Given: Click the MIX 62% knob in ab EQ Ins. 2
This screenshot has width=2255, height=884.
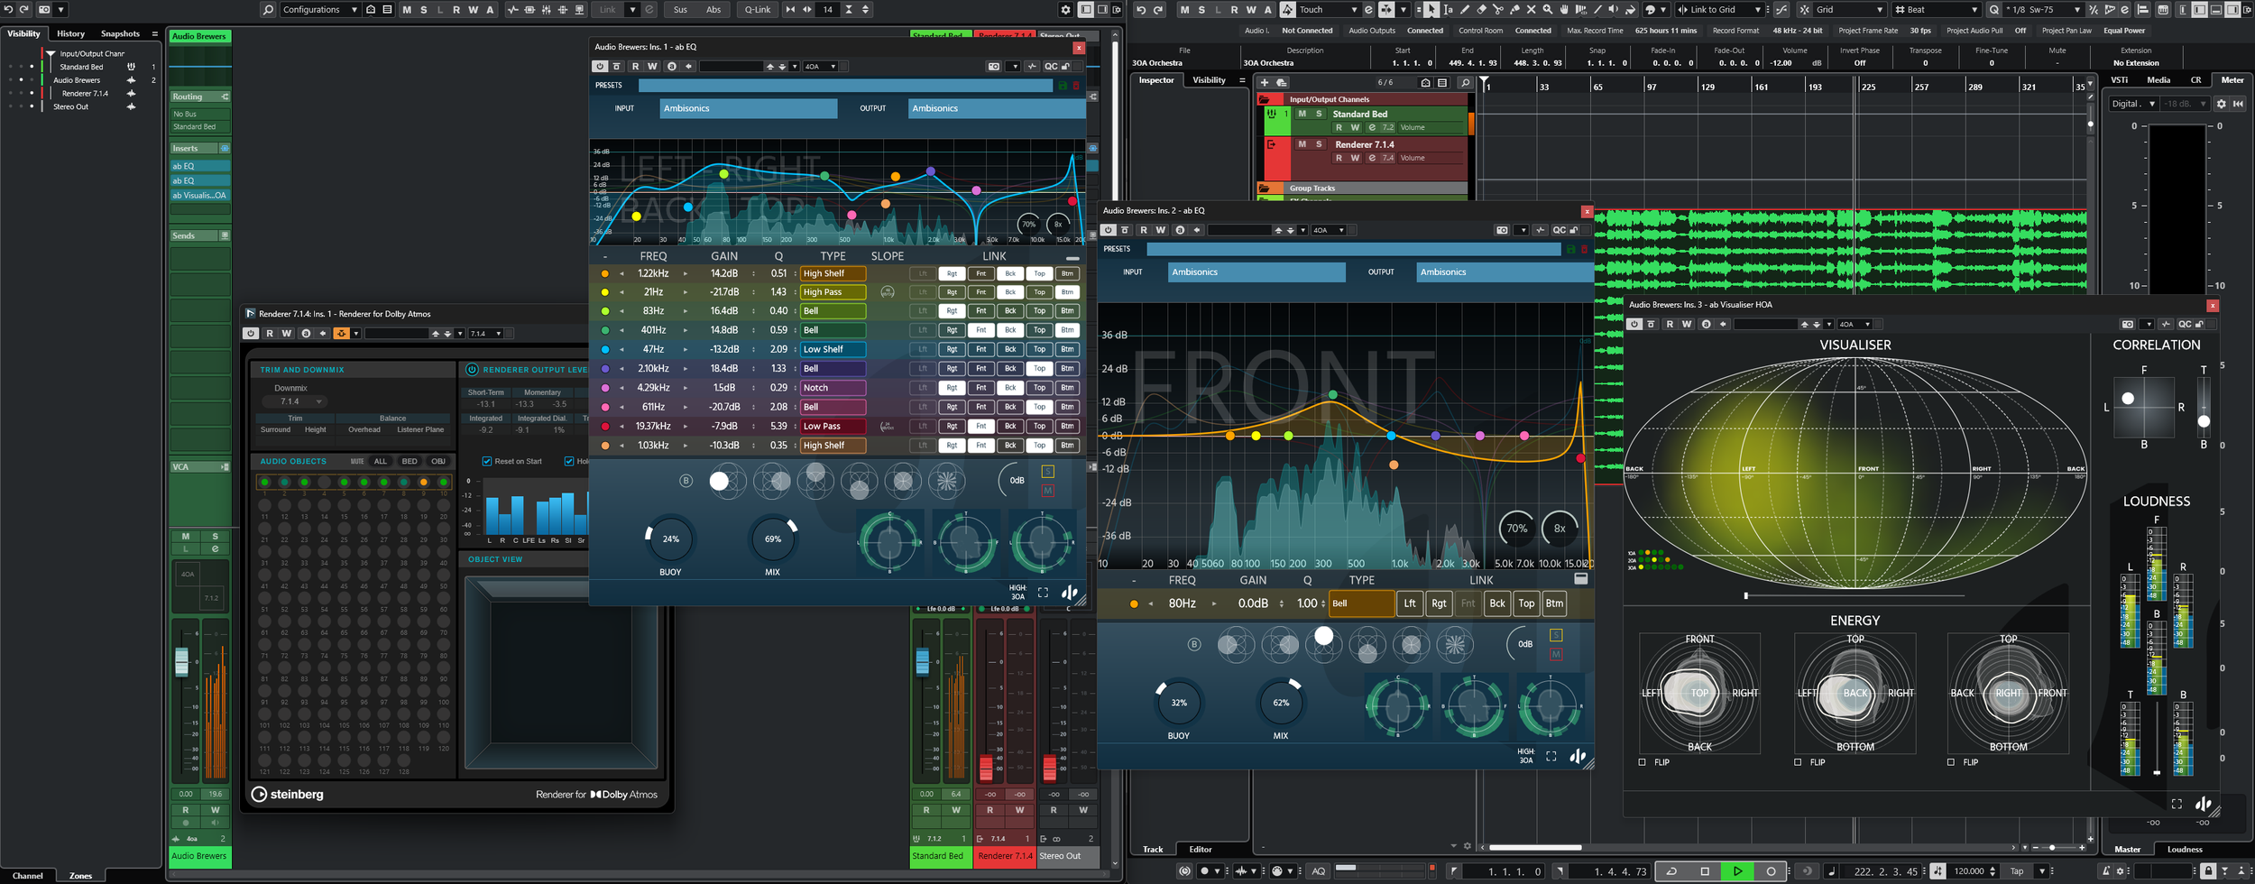Looking at the screenshot, I should [x=1281, y=702].
